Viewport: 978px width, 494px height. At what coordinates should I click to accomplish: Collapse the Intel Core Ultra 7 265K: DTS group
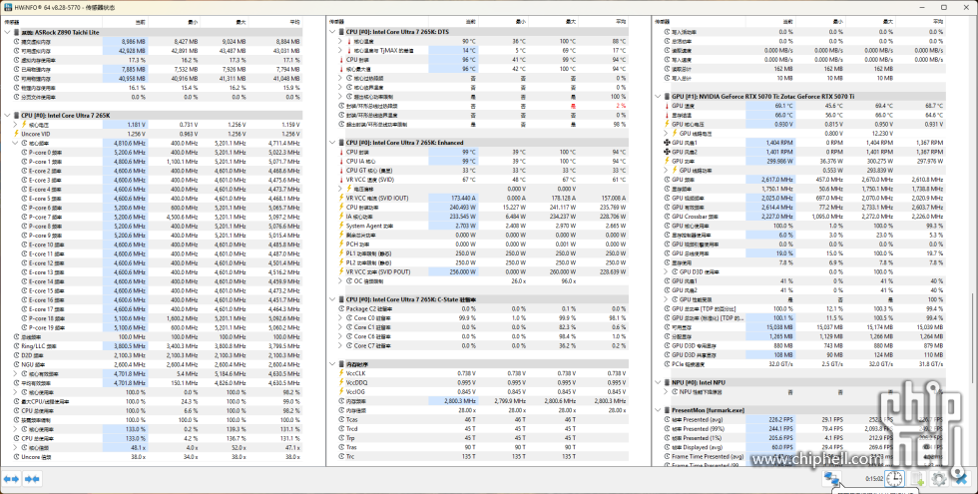(x=332, y=32)
